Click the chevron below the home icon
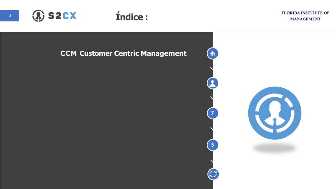336x189 pixels. pos(212,68)
